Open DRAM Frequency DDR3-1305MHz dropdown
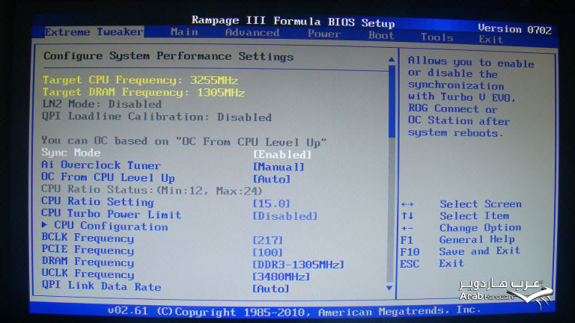The width and height of the screenshot is (575, 323). pyautogui.click(x=298, y=265)
